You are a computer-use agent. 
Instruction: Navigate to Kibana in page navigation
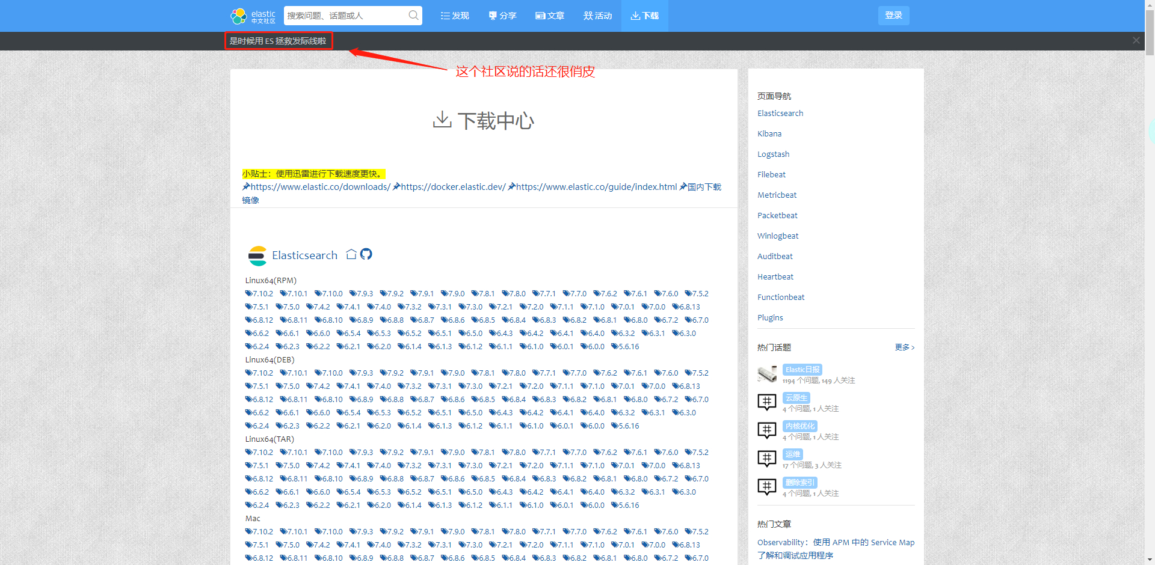769,133
